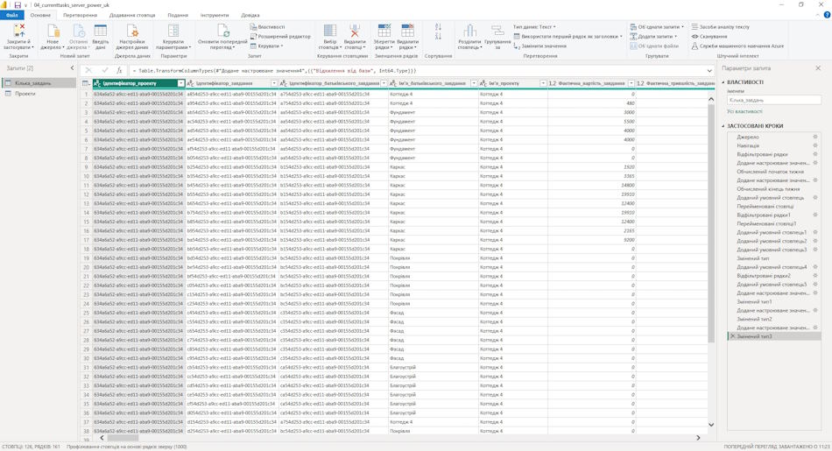Screen dimensions: 832x451
Task: Open Настройки джерел даних
Action: tap(132, 37)
